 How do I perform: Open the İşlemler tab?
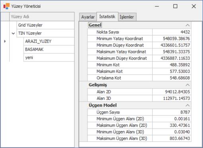127,17
